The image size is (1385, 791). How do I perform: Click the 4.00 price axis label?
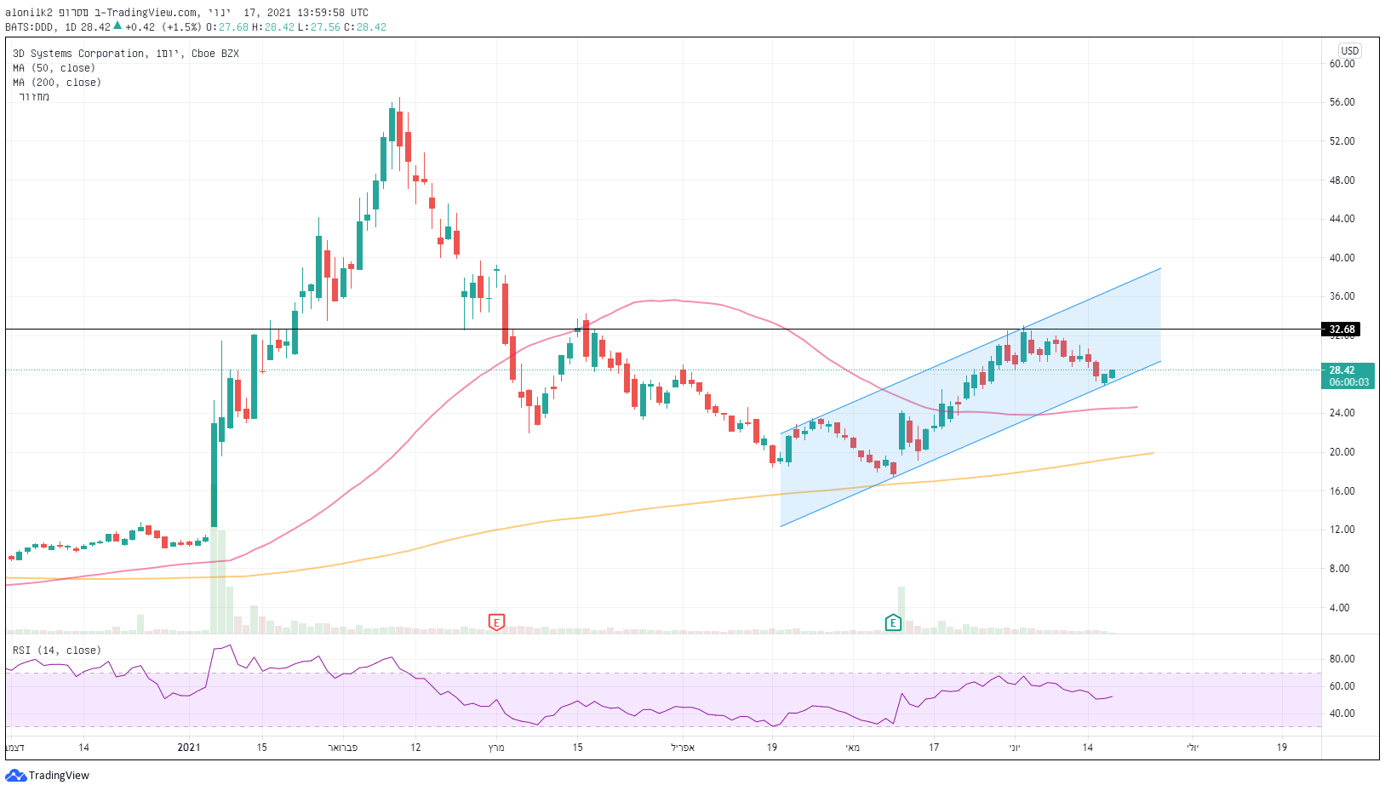(x=1340, y=608)
